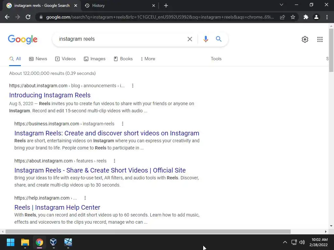Click the https://help.instagram.com breadcrumb text
This screenshot has height=250, width=334.
pyautogui.click(x=42, y=198)
